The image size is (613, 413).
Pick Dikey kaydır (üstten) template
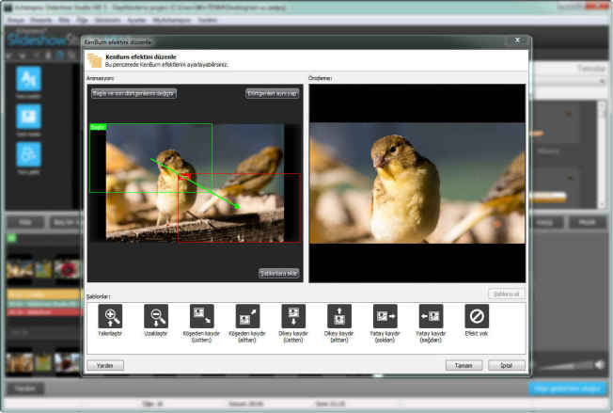pyautogui.click(x=293, y=317)
